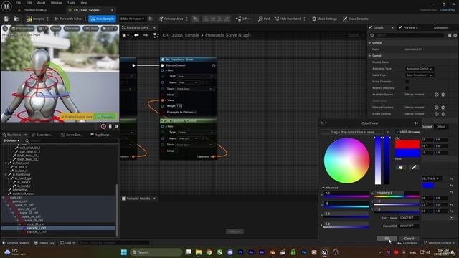The height and width of the screenshot is (258, 459).
Task: Click the Browse to asset icon
Action: coord(16,19)
